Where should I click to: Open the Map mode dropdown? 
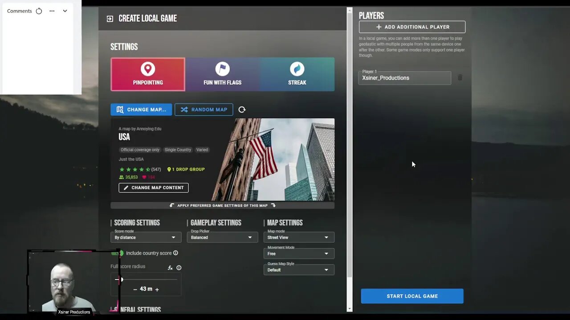click(299, 237)
